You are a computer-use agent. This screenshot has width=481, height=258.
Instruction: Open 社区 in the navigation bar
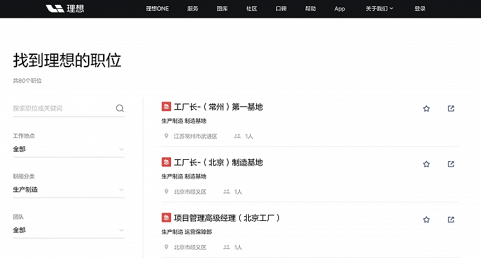click(x=251, y=9)
